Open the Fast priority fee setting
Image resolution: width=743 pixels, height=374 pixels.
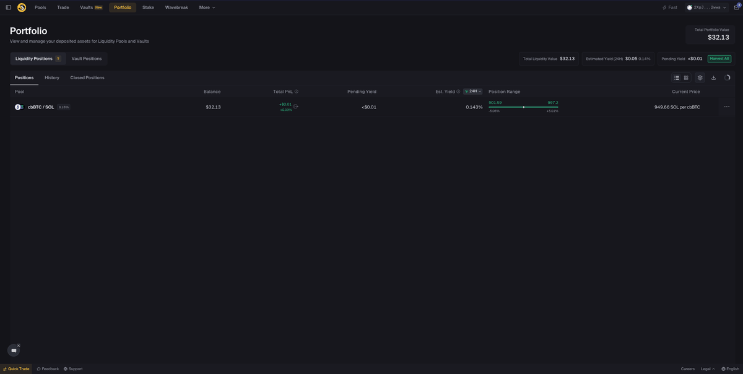pos(670,7)
